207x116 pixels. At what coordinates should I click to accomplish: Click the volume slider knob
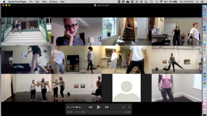[77, 107]
